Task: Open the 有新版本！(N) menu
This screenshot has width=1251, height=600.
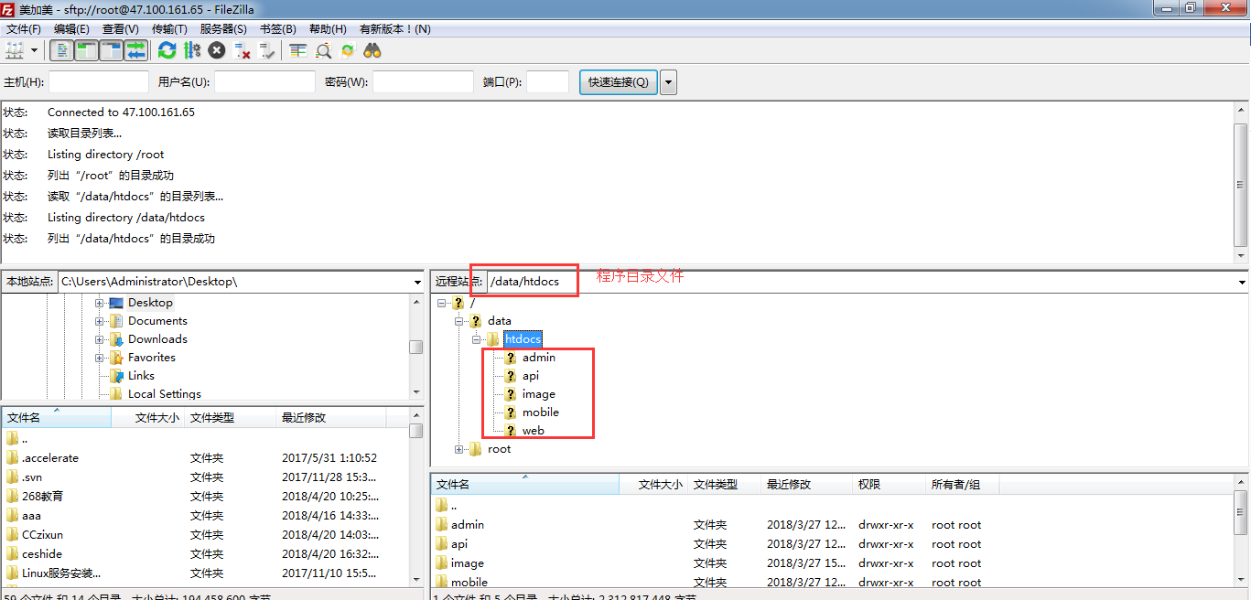Action: [395, 29]
